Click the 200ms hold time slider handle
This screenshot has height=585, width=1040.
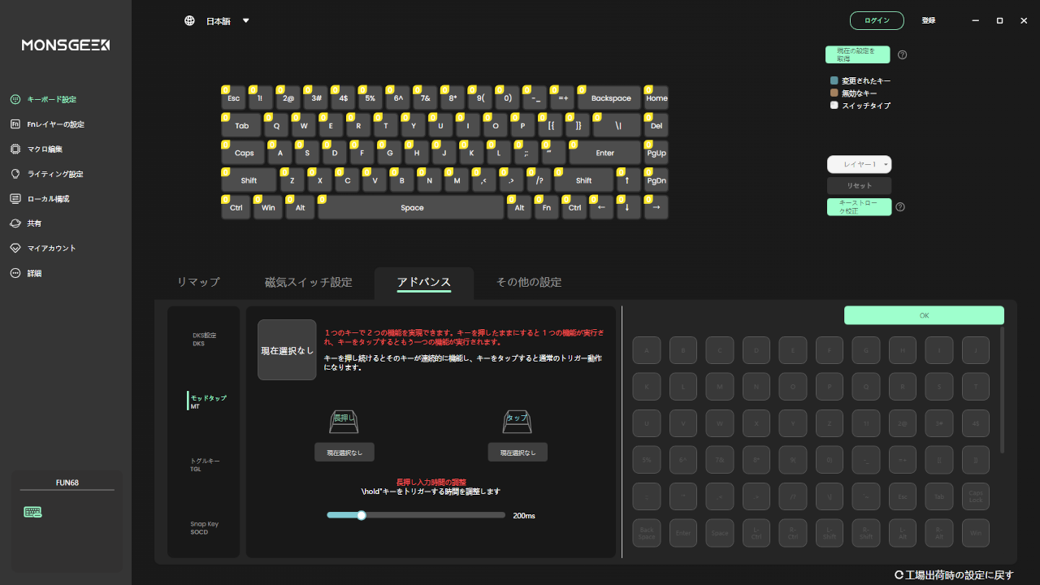point(362,515)
